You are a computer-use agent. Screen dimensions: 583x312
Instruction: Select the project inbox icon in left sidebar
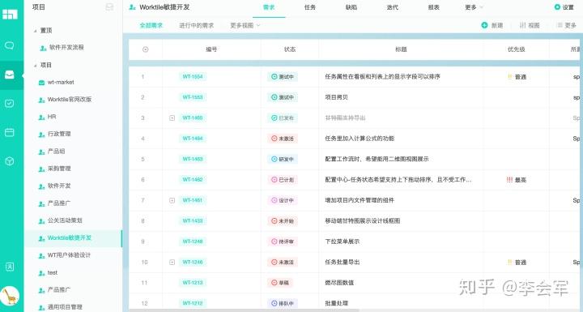coord(9,75)
